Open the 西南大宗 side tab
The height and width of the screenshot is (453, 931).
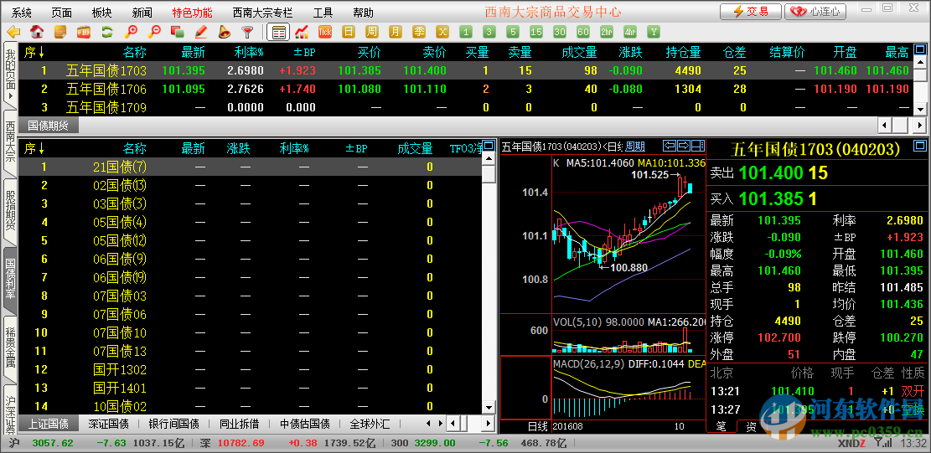click(x=10, y=142)
